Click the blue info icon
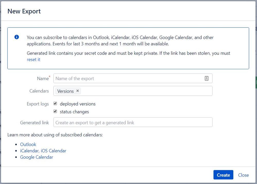The image size is (257, 184). point(17,37)
